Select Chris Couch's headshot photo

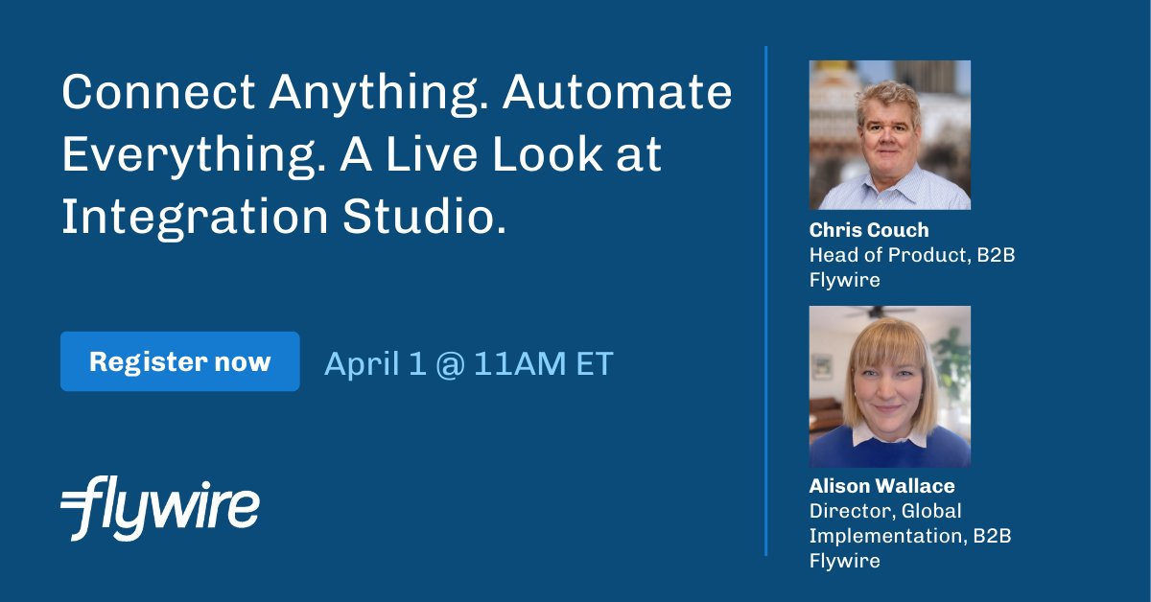click(890, 135)
